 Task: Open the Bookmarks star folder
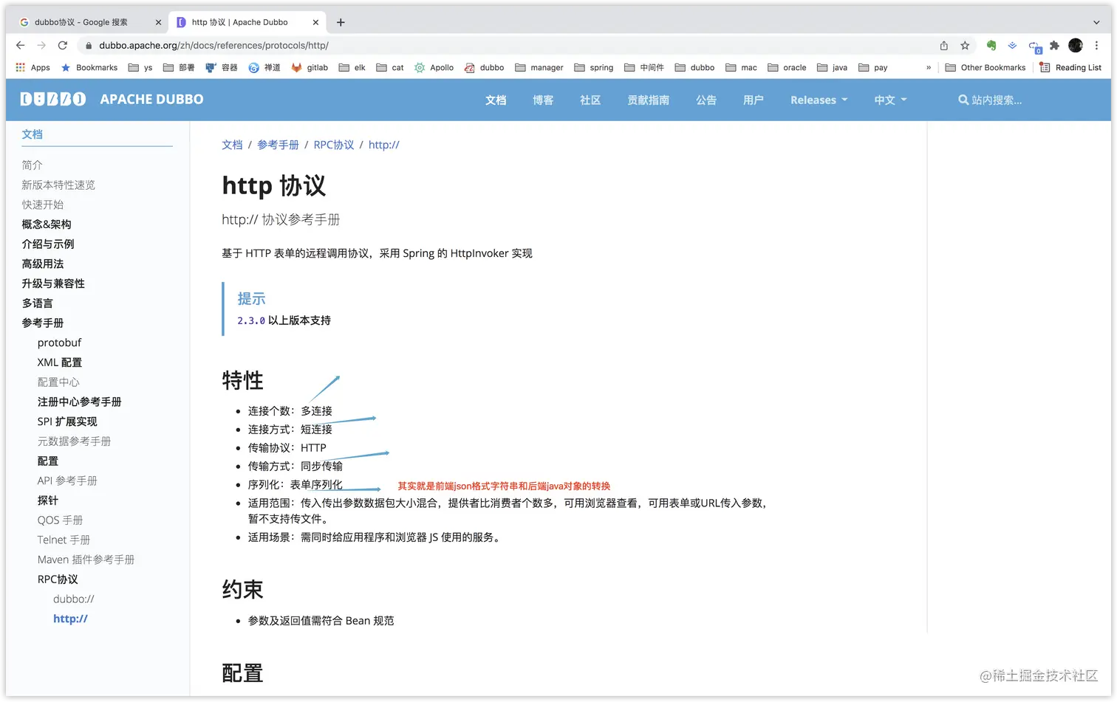tap(89, 67)
